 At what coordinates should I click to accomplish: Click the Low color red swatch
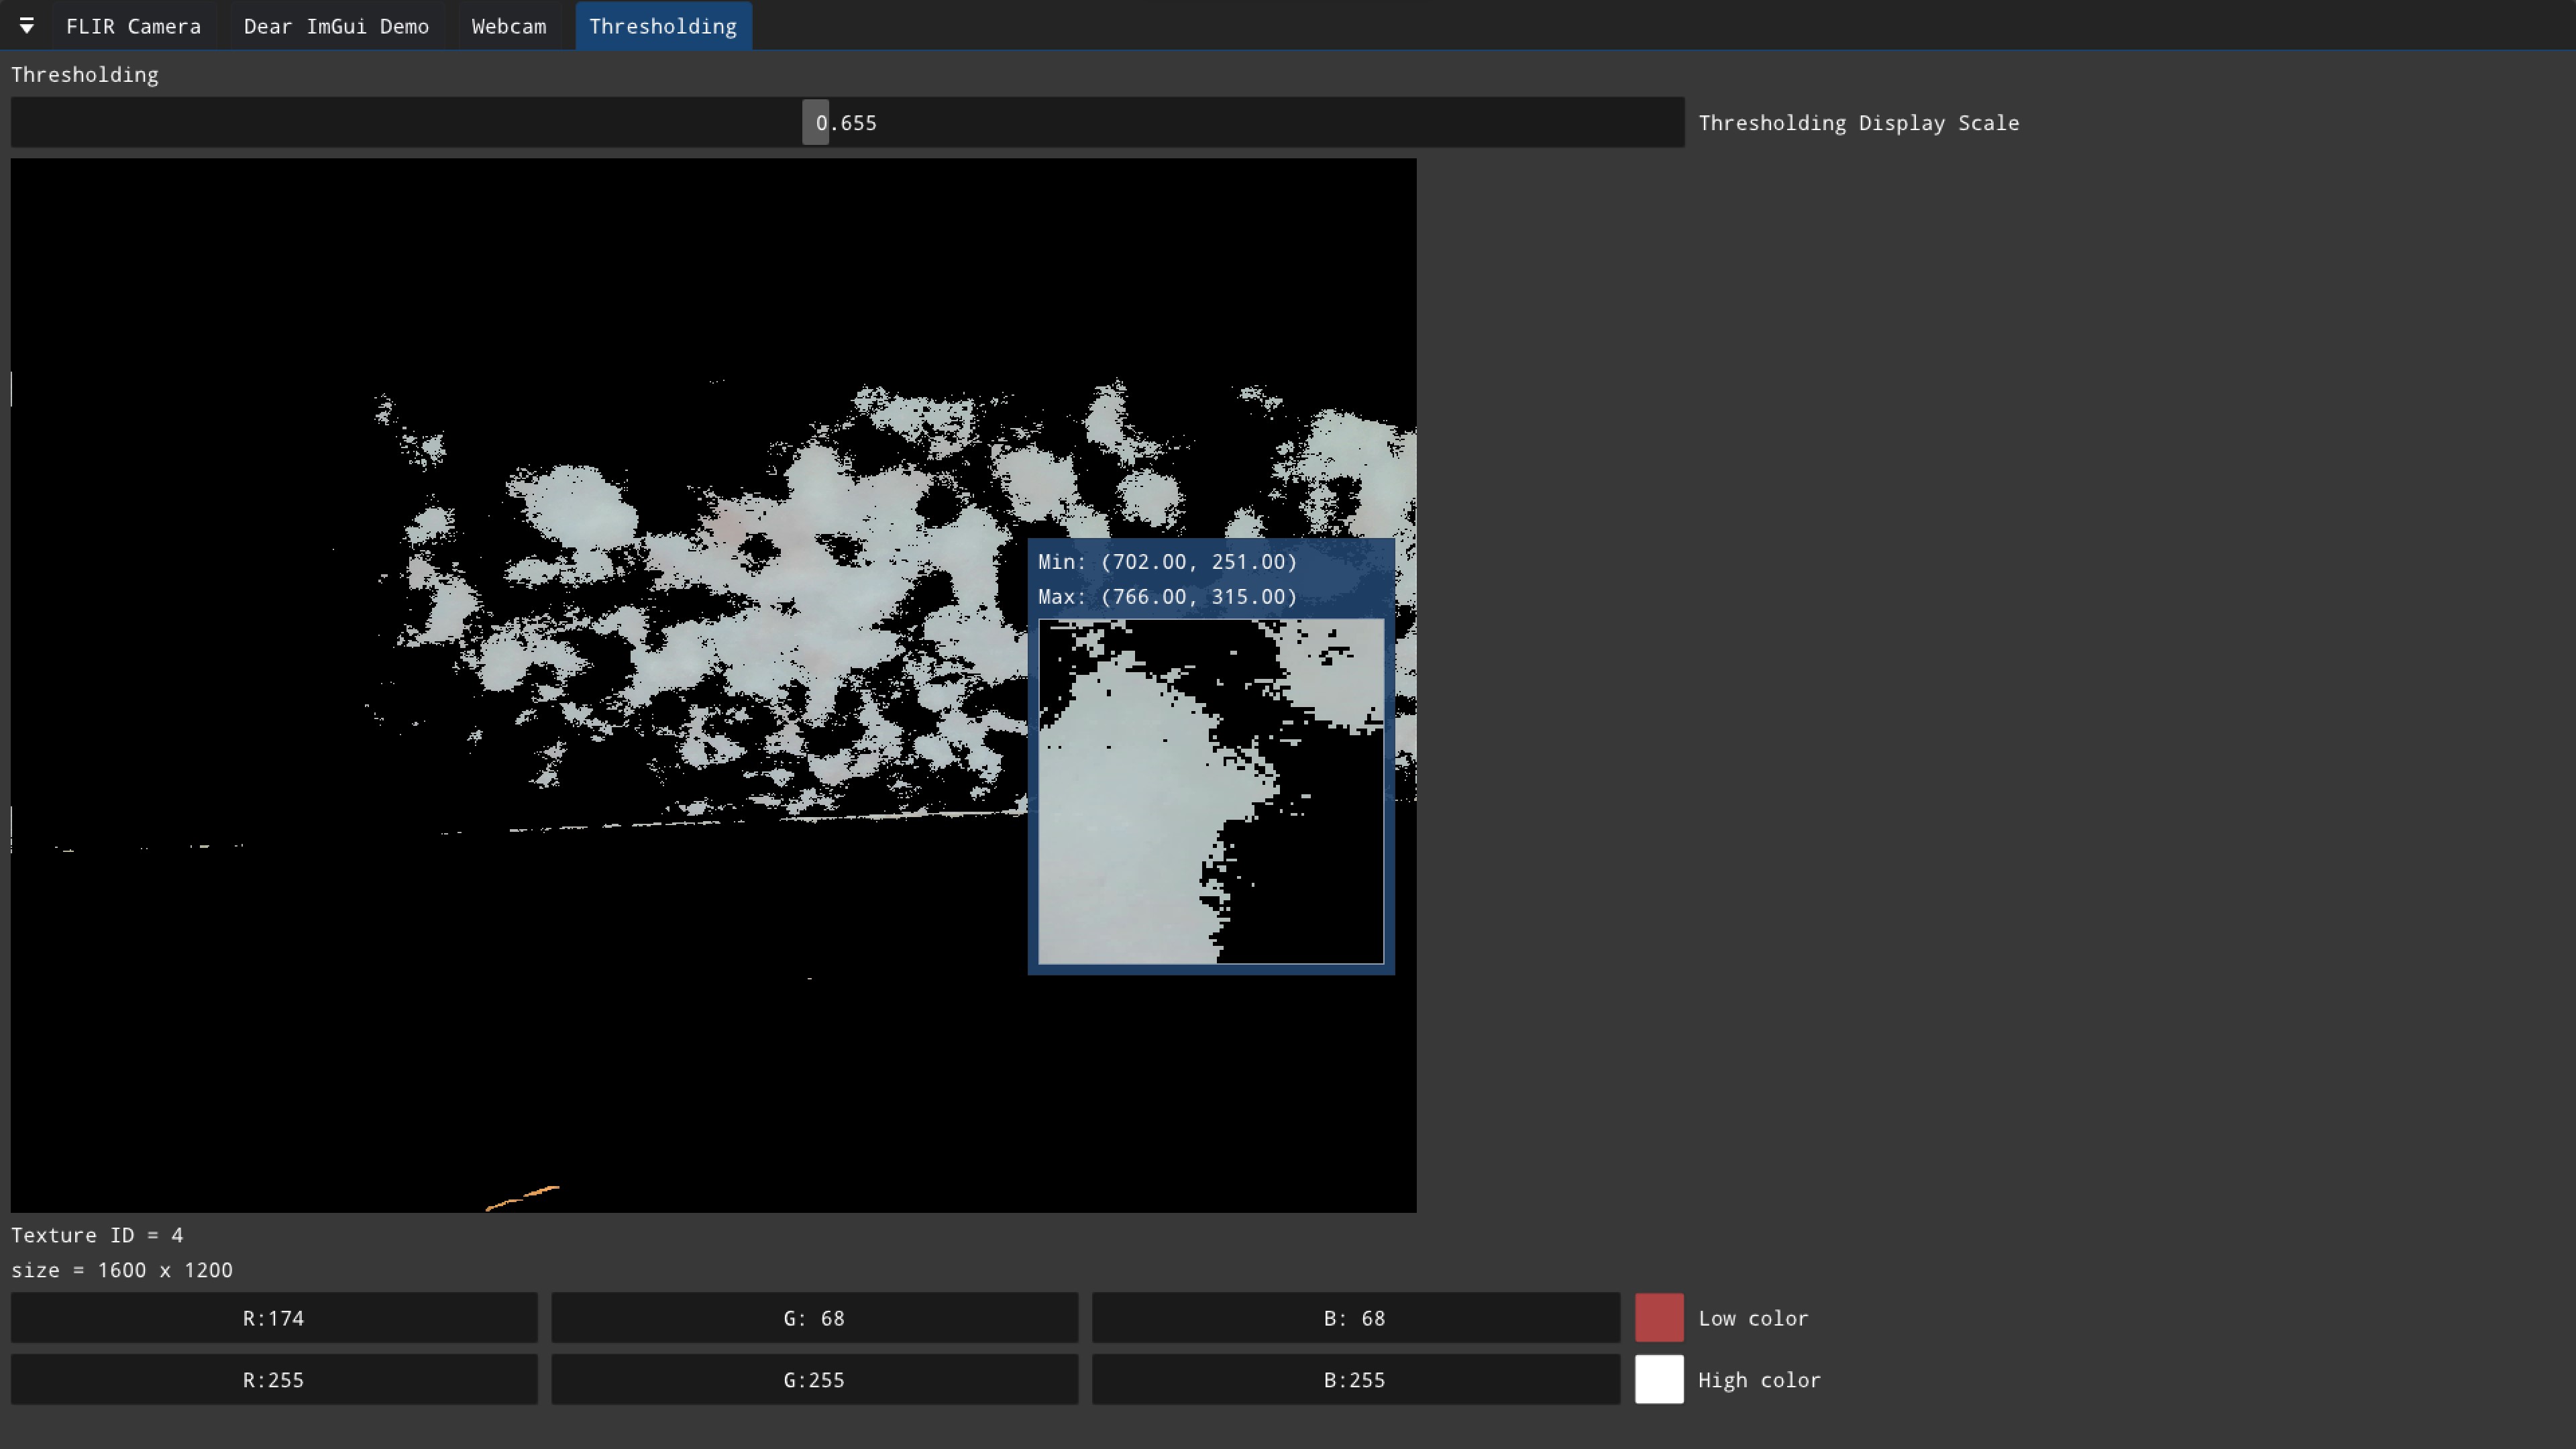(x=1658, y=1318)
